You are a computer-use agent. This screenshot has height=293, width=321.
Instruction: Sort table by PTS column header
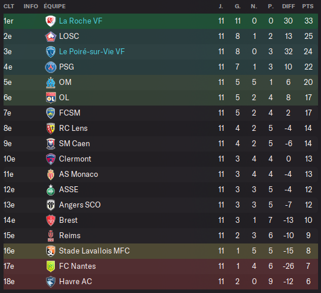pyautogui.click(x=307, y=6)
